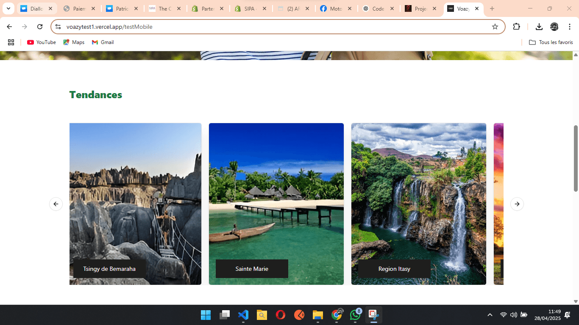The height and width of the screenshot is (325, 579).
Task: Open the Region Itasy waterfall card
Action: [418, 195]
